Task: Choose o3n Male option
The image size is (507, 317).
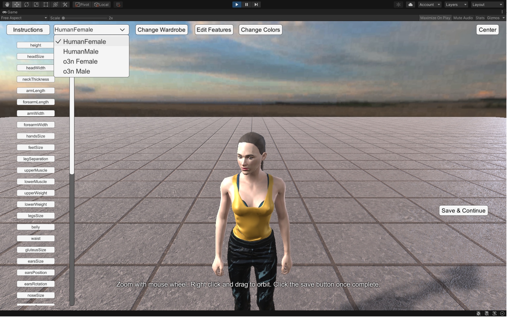Action: pos(91,71)
